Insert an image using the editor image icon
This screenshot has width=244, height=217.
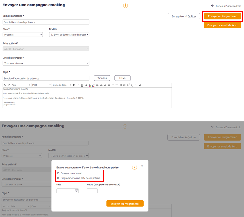coord(140,85)
